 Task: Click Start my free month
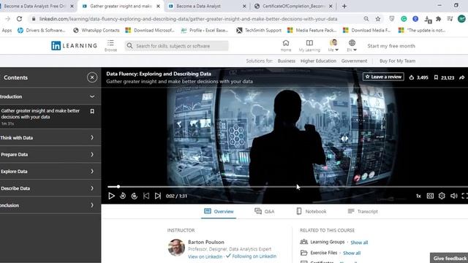(391, 46)
